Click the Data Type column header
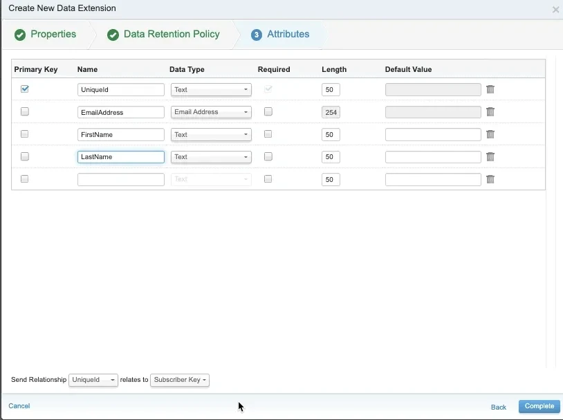 [x=187, y=69]
